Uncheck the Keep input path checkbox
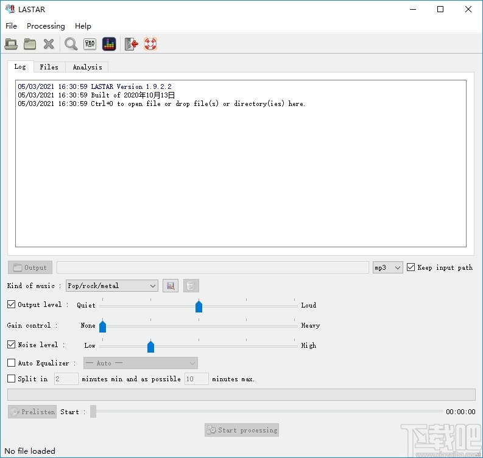Screen dimensions: 483x458 411,267
